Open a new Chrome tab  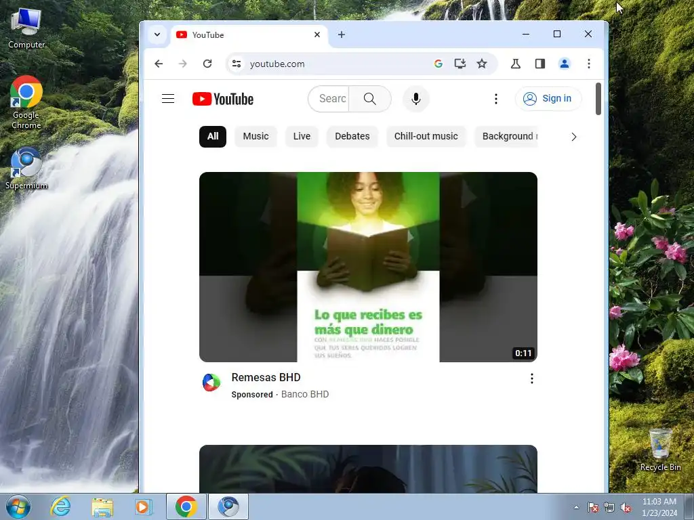342,35
